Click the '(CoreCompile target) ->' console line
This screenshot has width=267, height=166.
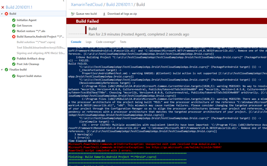pos(96,122)
